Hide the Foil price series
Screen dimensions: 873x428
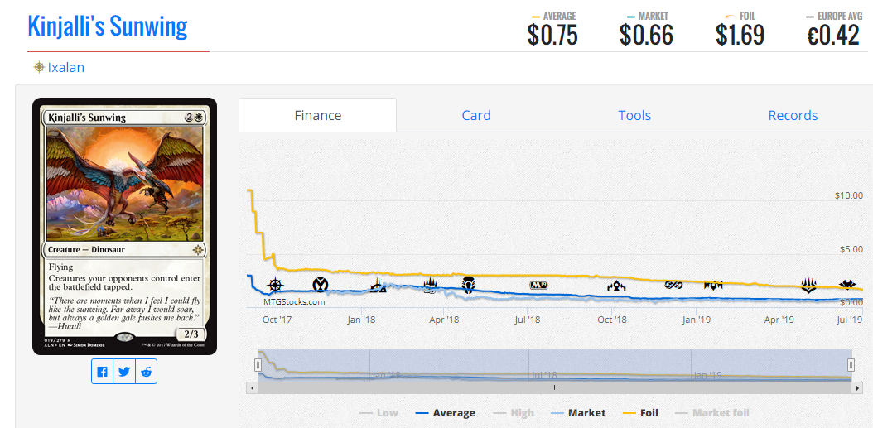640,413
